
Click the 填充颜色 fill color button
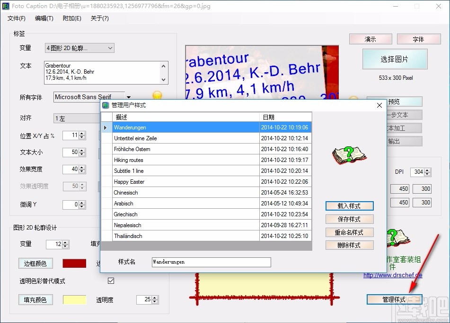35,300
